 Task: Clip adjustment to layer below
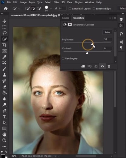(83, 66)
